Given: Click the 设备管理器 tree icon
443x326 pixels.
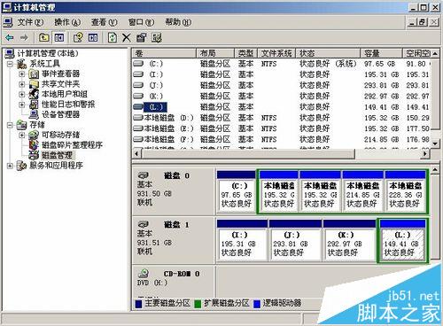Looking at the screenshot, I should (34, 114).
